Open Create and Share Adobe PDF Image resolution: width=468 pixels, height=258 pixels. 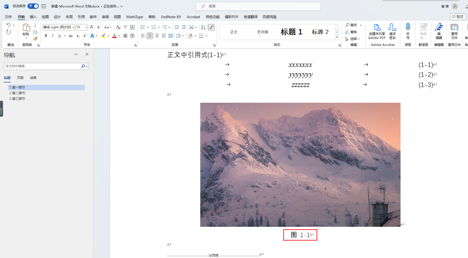pyautogui.click(x=377, y=31)
